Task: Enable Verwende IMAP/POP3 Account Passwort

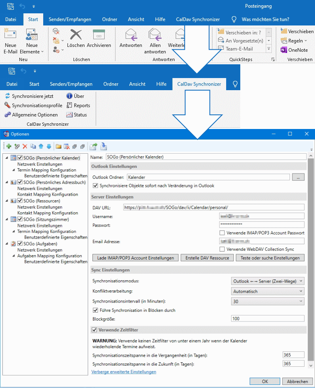Action: 222,233
